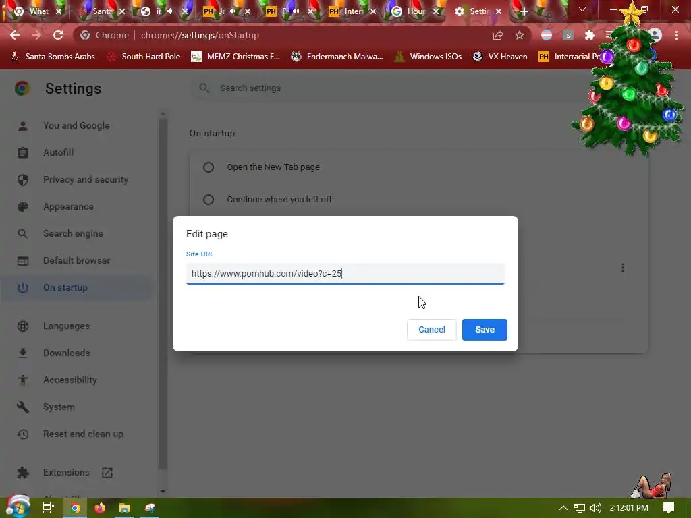Open the three-dot menu for startup page entry
This screenshot has height=518, width=691.
(623, 268)
